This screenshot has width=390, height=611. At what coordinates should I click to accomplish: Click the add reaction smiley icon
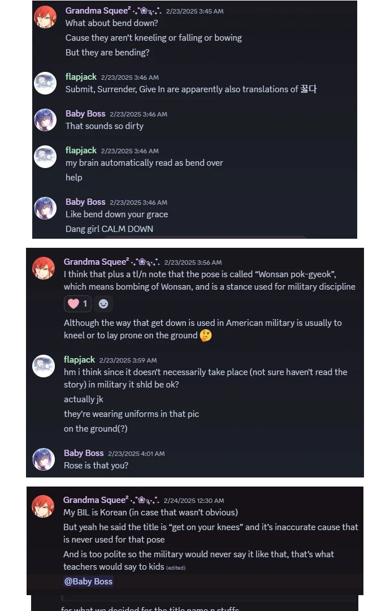[103, 304]
